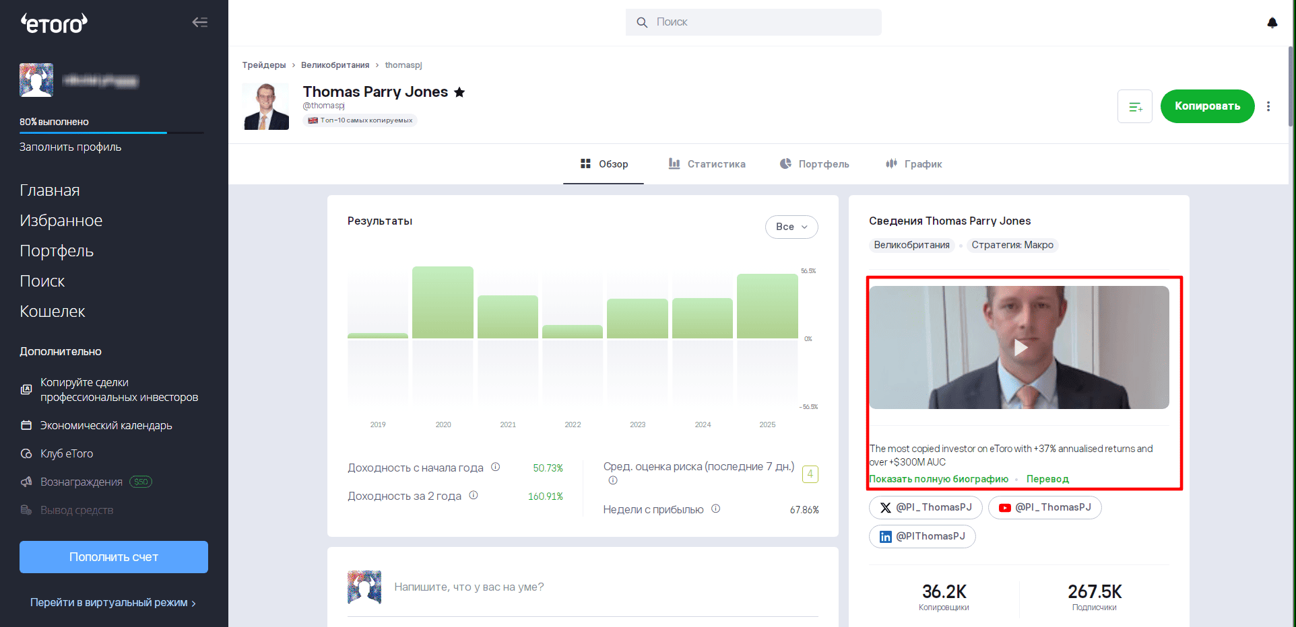Screen dimensions: 1296x627
Task: Click the green Копировать button
Action: tap(1207, 106)
